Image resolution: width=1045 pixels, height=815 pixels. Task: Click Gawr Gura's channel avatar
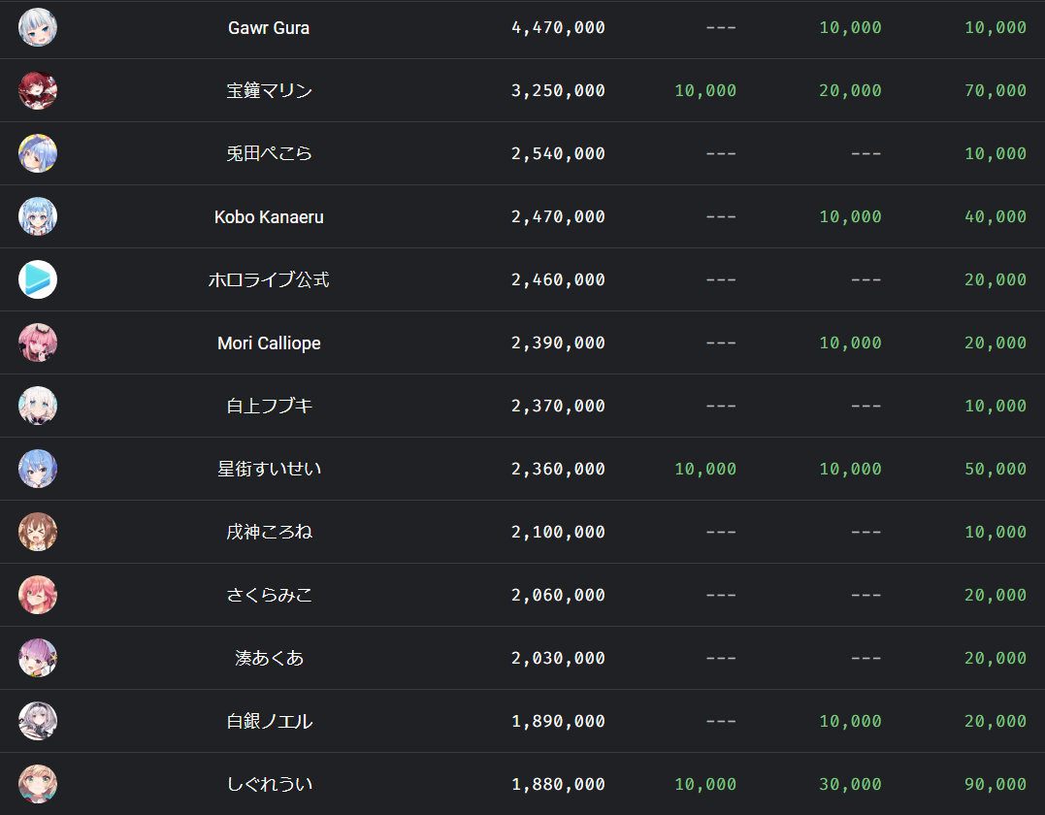(x=38, y=27)
